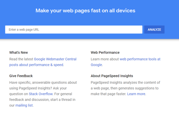
Task: Follow the "posts about performance & speed" link
Action: click(x=36, y=65)
